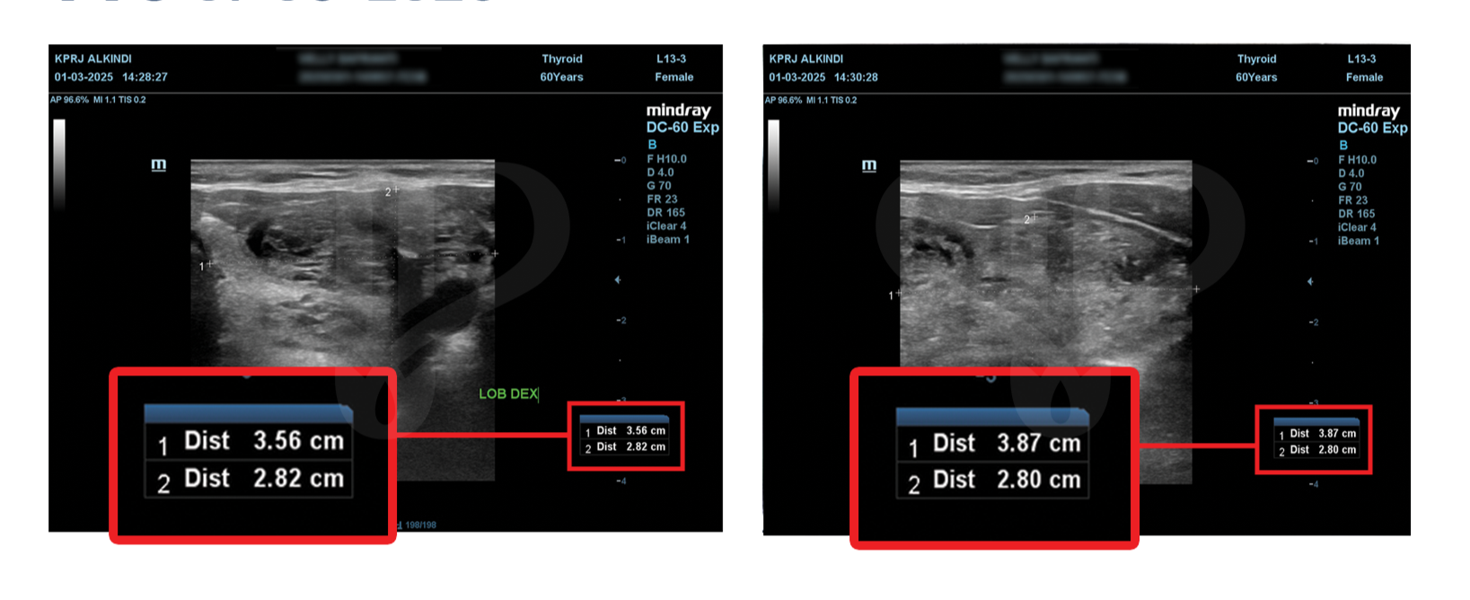Click the DR 165 value in the 14:28:27 scan
Screen dimensions: 1470x600
(665, 213)
